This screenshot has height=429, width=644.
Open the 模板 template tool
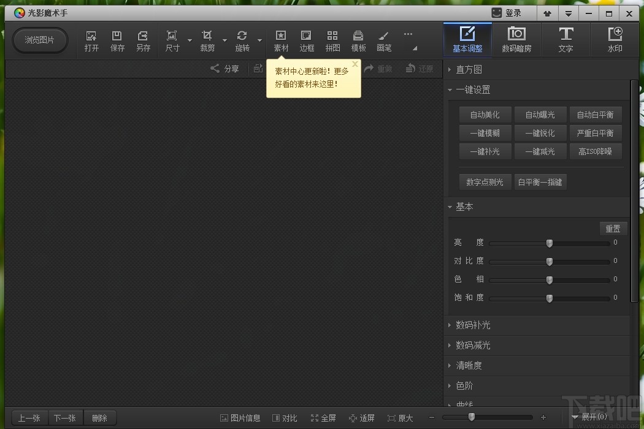(358, 41)
